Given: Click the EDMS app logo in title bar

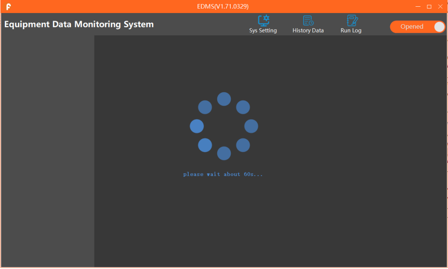Looking at the screenshot, I should [x=8, y=7].
